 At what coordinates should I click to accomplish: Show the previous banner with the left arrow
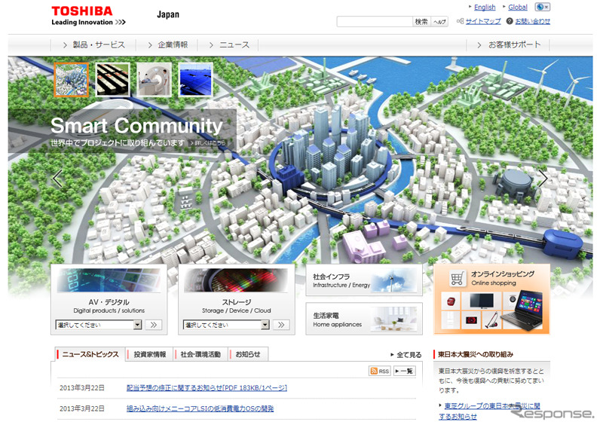click(57, 178)
